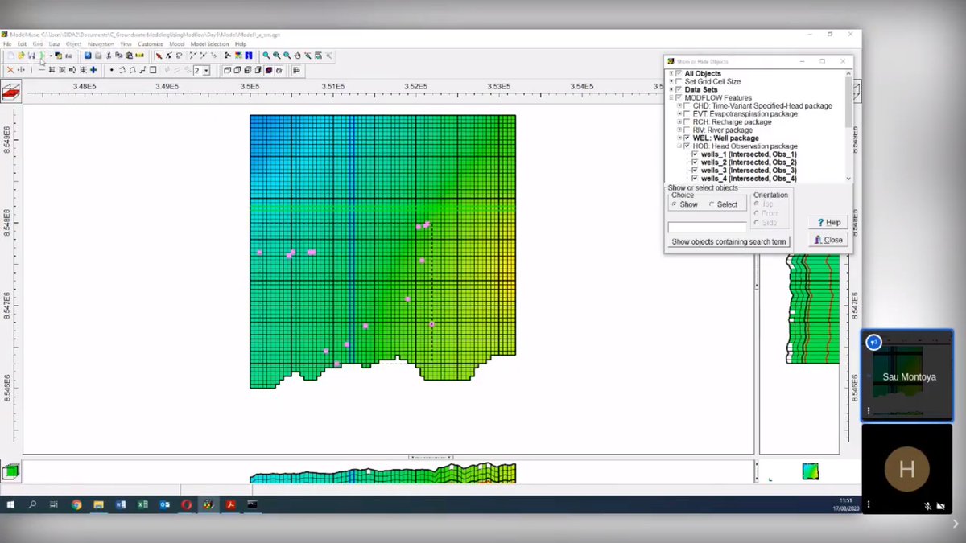Open Excel from the taskbar

tap(142, 504)
